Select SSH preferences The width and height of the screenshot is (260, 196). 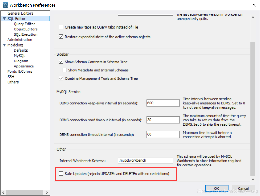click(11, 77)
